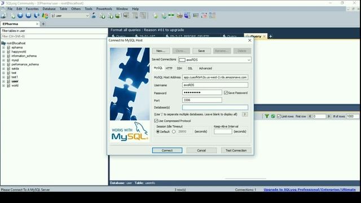Image resolution: width=361 pixels, height=203 pixels.
Task: Expand the information_schema database node
Action: click(3, 56)
